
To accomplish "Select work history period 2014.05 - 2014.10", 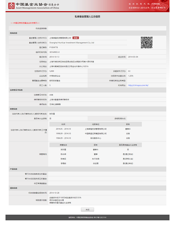I will click(63, 129).
